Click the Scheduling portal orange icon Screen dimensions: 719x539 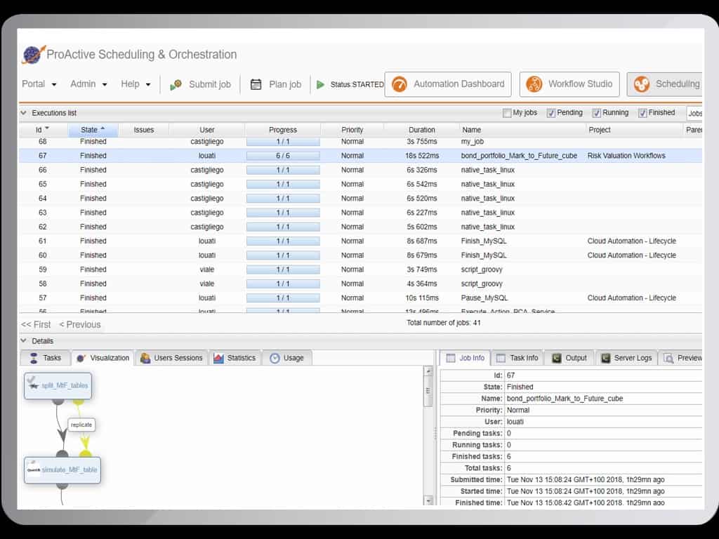tap(642, 84)
